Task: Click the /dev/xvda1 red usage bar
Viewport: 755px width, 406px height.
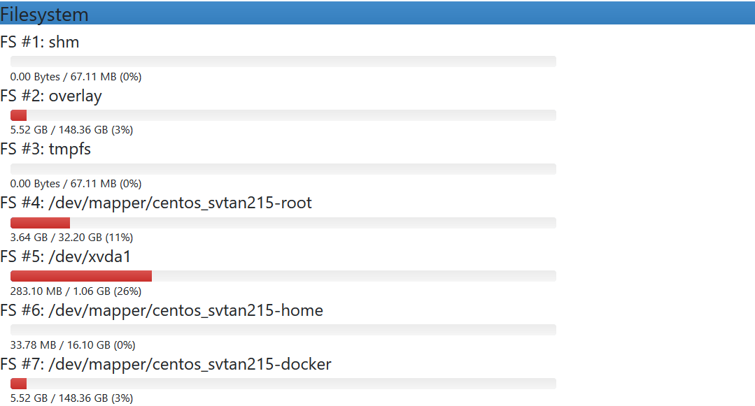Action: tap(81, 275)
